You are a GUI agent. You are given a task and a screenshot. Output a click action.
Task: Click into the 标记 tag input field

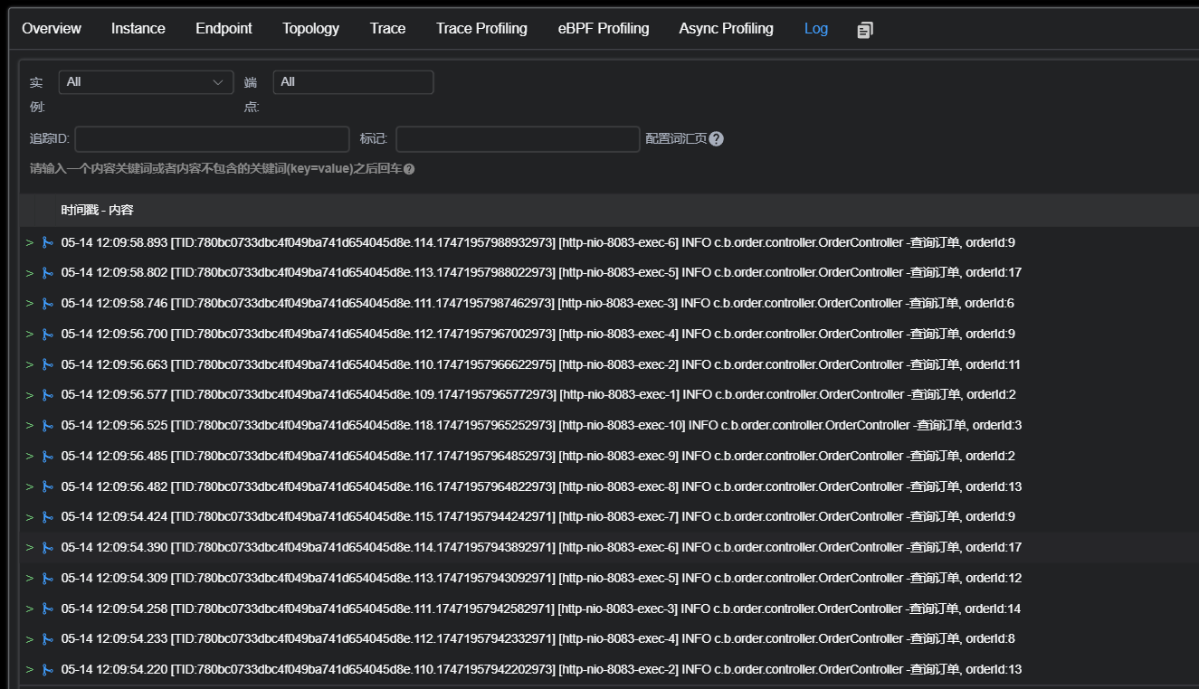(518, 139)
